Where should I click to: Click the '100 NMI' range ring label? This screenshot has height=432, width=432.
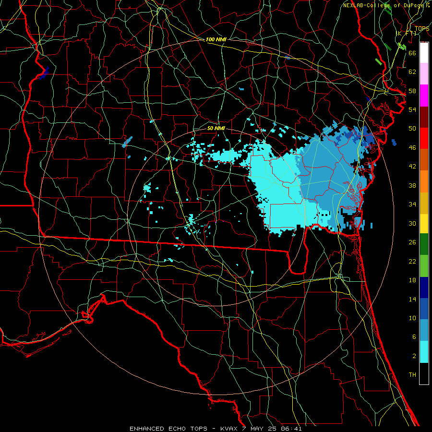[x=216, y=40]
